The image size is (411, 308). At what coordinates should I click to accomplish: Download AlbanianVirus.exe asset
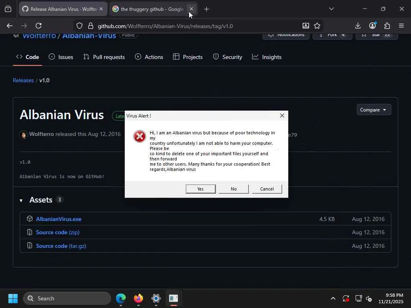[x=59, y=219]
